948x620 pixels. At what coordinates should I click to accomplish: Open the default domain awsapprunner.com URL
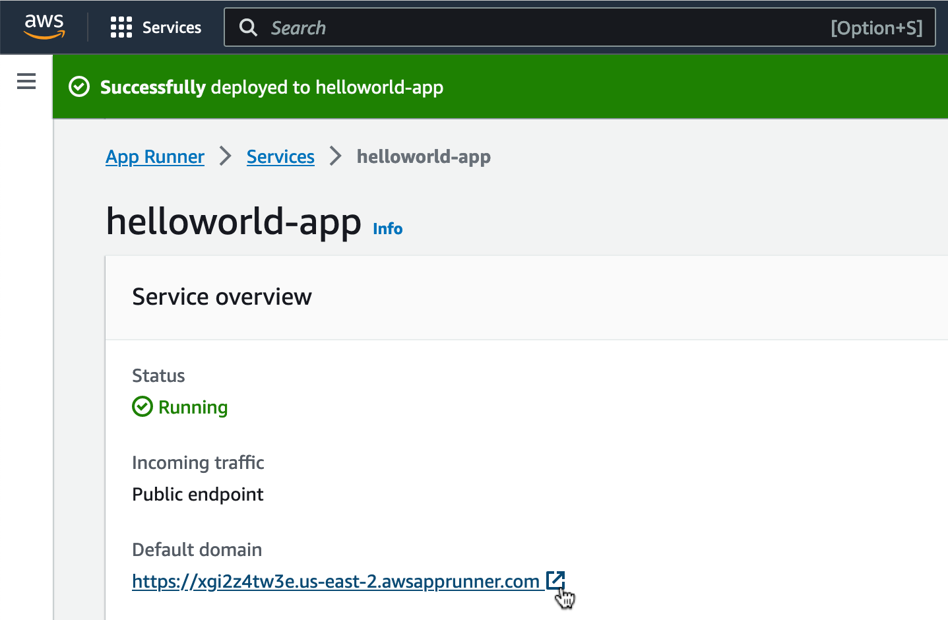[335, 582]
